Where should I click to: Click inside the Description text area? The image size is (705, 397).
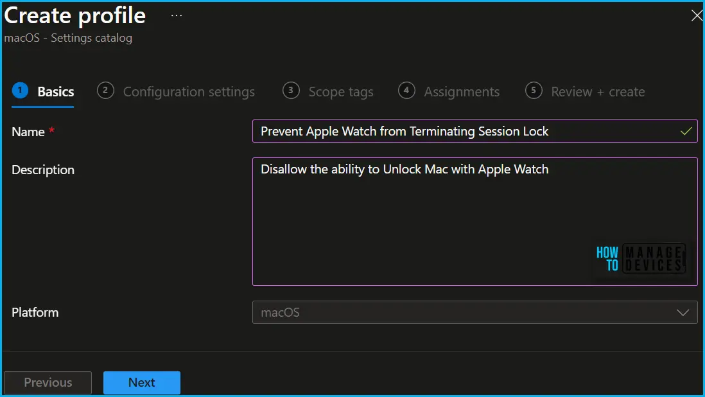click(x=474, y=221)
